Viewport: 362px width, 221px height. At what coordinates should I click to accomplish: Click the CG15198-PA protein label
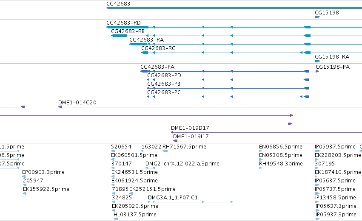[x=333, y=67]
